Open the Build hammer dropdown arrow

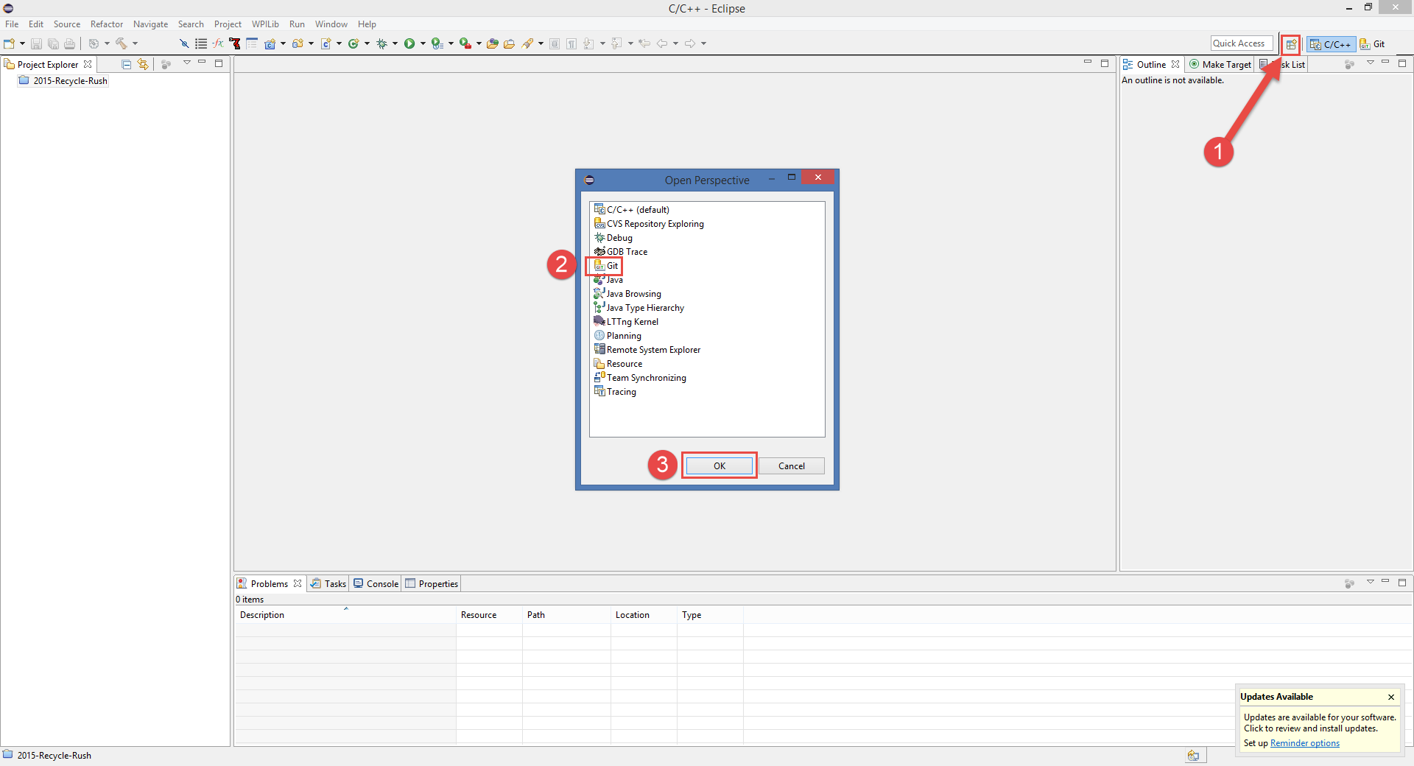point(135,43)
